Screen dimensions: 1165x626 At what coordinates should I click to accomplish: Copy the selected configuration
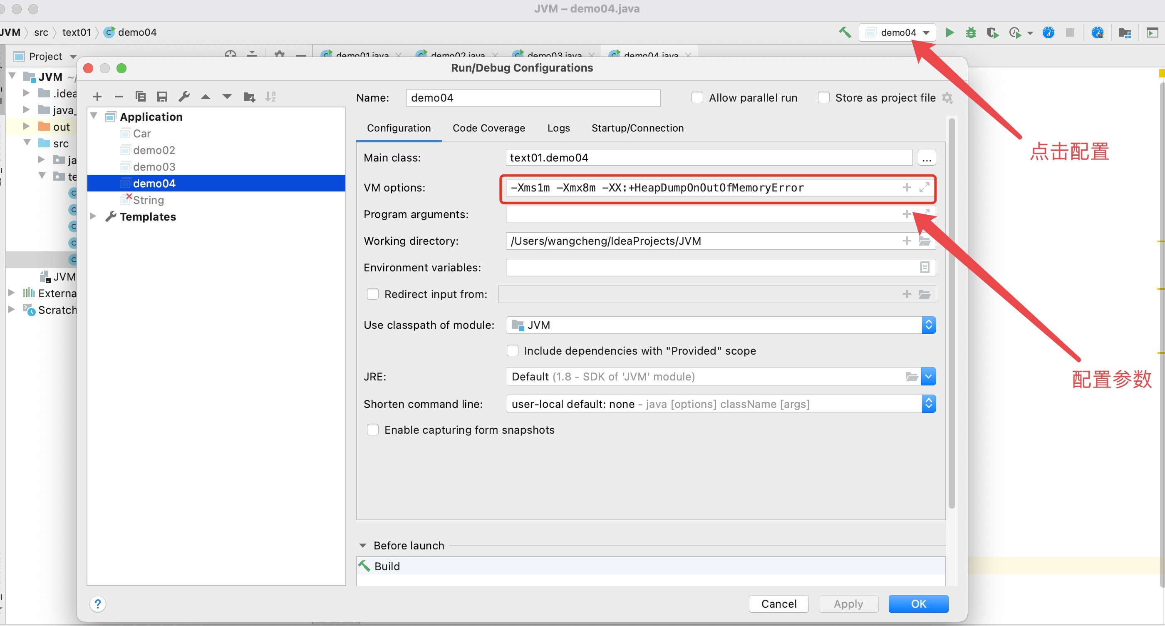click(141, 96)
